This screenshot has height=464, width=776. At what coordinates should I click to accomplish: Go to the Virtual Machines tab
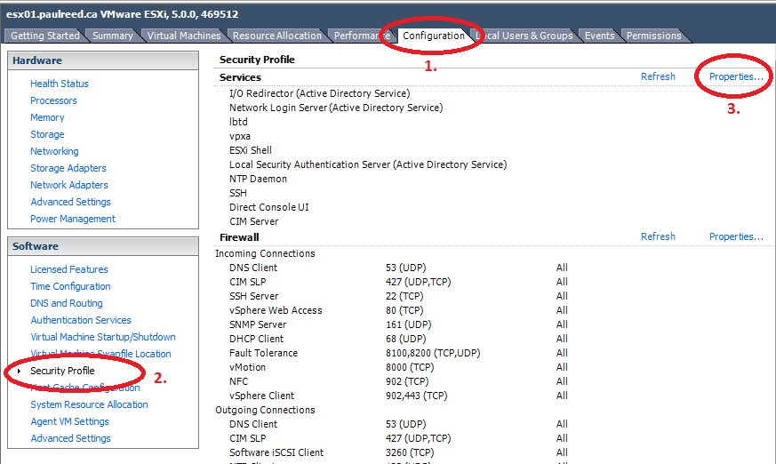click(x=184, y=36)
